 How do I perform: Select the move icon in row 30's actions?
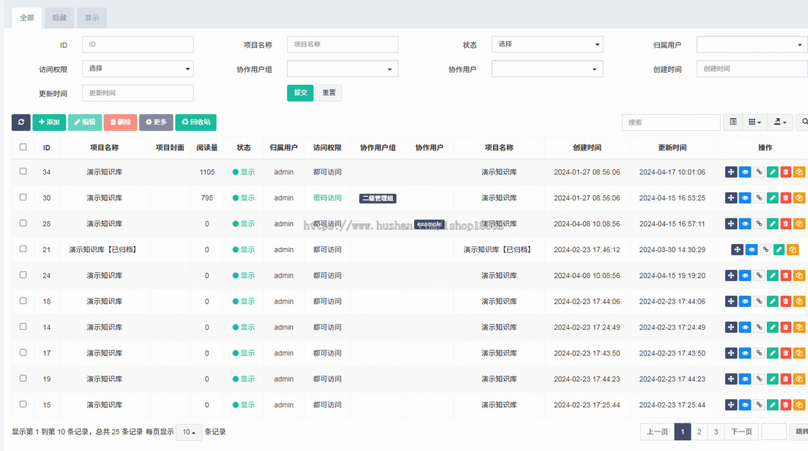click(x=731, y=198)
